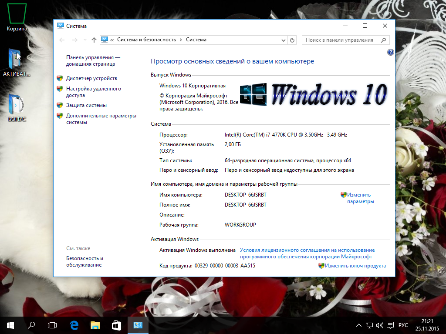Select the БОНУС desktop icon

pyautogui.click(x=17, y=108)
